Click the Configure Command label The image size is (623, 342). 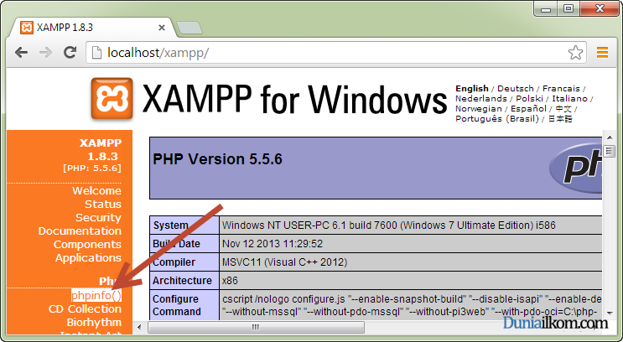click(x=184, y=305)
